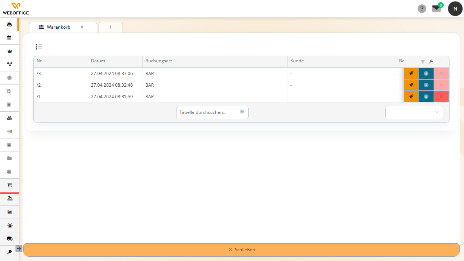The image size is (464, 261).
Task: Select cell /3 in Nr. column
Action: [x=61, y=73]
